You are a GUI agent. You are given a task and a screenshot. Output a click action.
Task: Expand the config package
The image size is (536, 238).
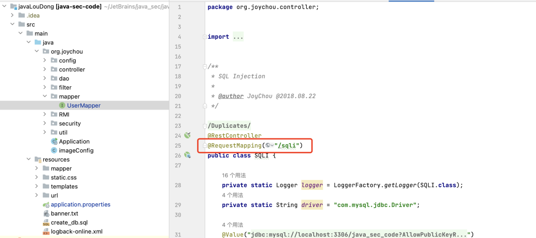[45, 60]
